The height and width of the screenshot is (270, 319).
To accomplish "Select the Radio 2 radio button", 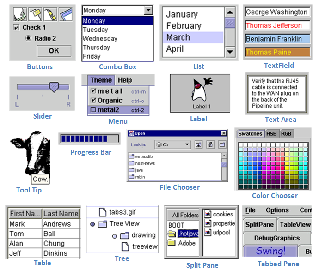I will 29,38.
